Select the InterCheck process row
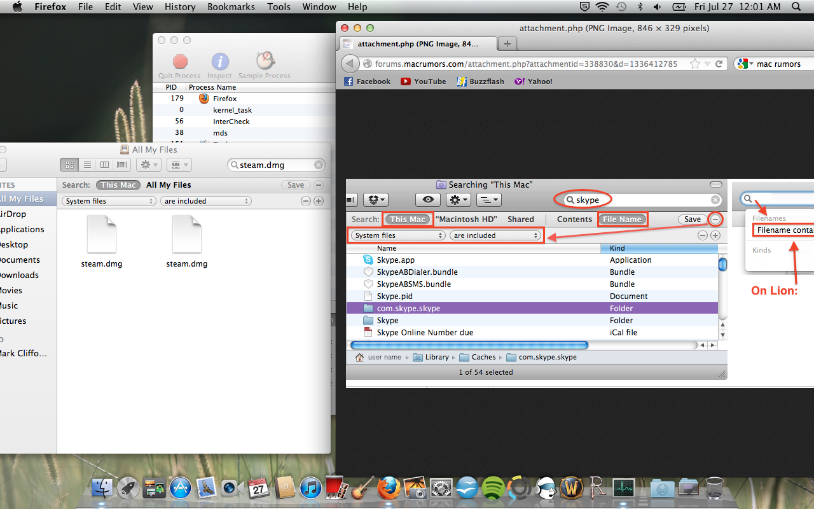814x509 pixels. click(244, 122)
